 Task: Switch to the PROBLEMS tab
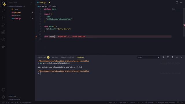[x=42, y=57]
